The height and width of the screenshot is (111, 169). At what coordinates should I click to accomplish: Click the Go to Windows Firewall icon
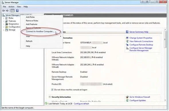tap(127, 97)
